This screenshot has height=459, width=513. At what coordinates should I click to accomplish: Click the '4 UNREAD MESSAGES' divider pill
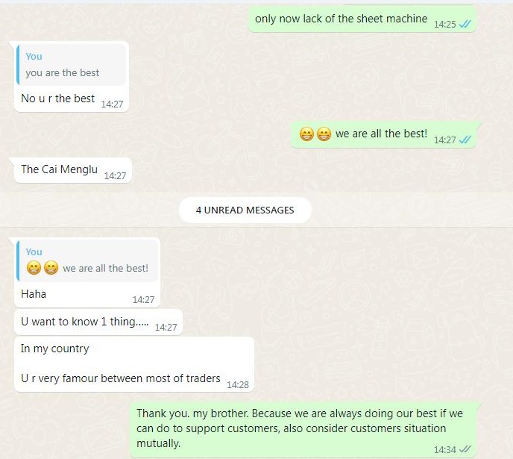tap(245, 210)
